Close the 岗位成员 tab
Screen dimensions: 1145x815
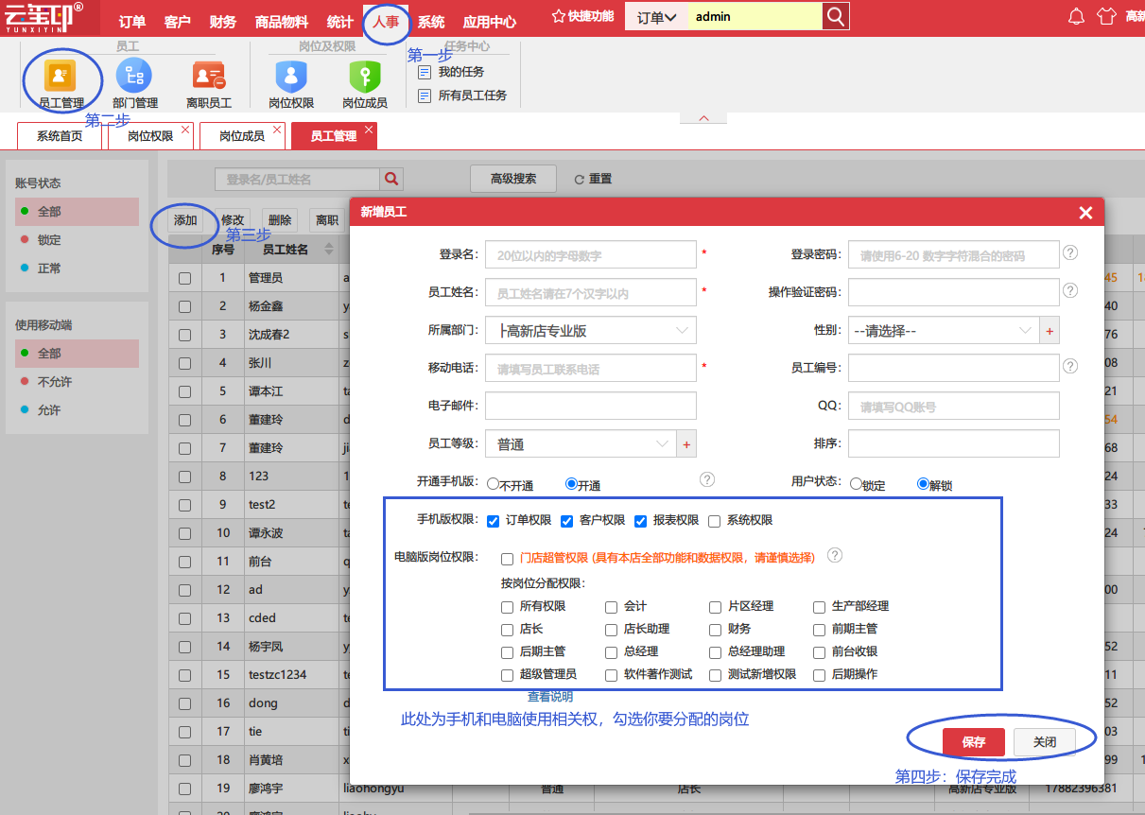pos(277,129)
